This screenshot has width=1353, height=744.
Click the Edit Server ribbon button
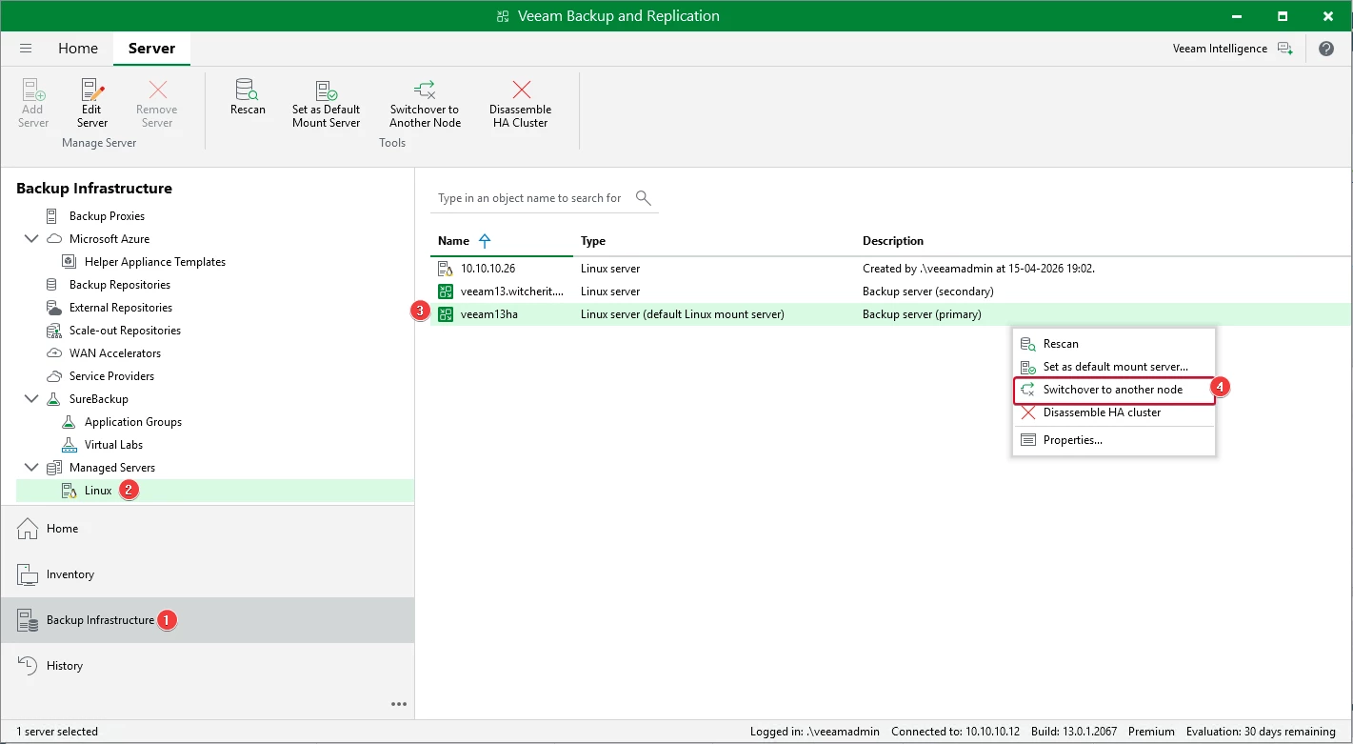coord(92,103)
